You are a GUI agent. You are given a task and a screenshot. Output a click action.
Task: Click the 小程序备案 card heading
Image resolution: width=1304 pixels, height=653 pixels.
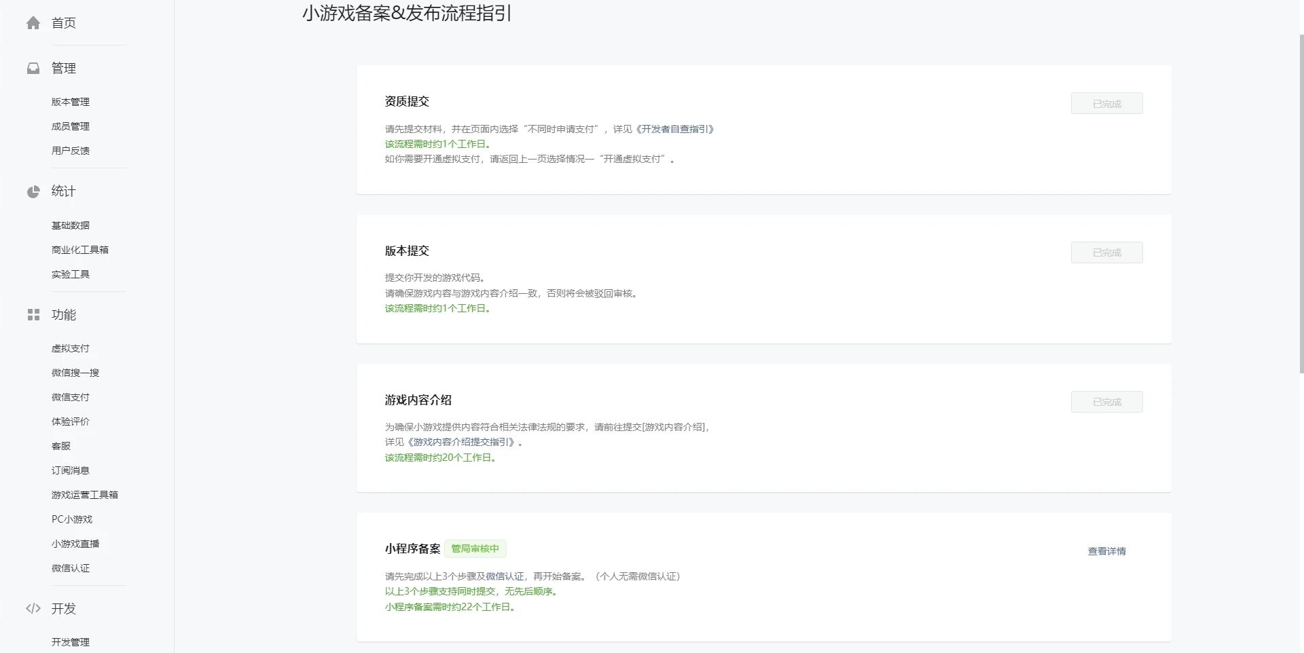[x=413, y=548]
